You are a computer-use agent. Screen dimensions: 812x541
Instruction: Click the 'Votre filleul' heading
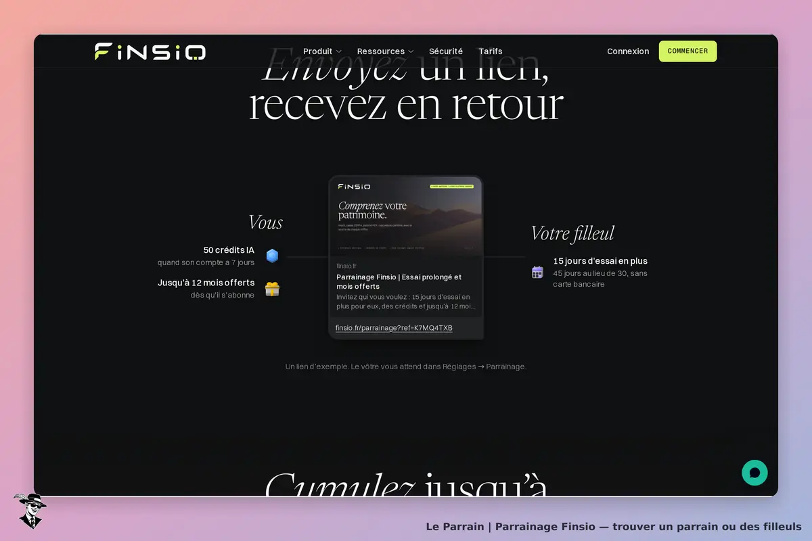[x=572, y=233]
